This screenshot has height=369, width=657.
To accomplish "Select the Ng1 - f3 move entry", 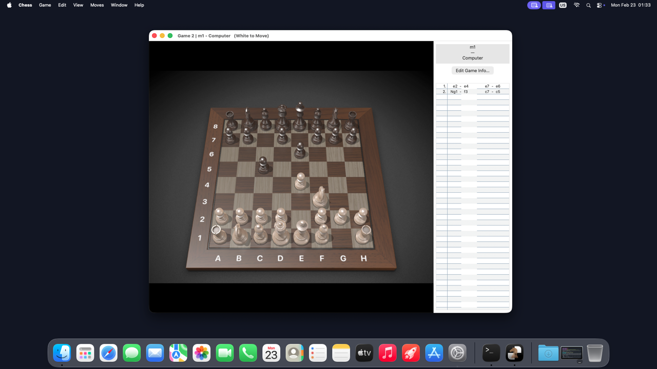I will [459, 92].
